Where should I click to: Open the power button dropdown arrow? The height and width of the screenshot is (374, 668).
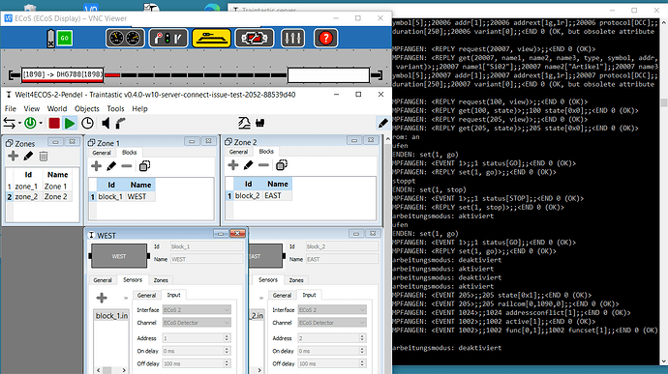click(x=41, y=124)
